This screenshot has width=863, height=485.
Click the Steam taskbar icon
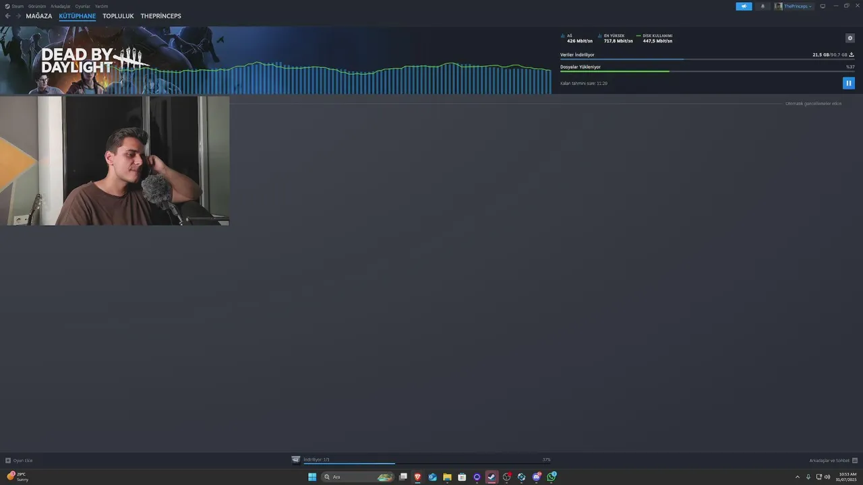[492, 477]
